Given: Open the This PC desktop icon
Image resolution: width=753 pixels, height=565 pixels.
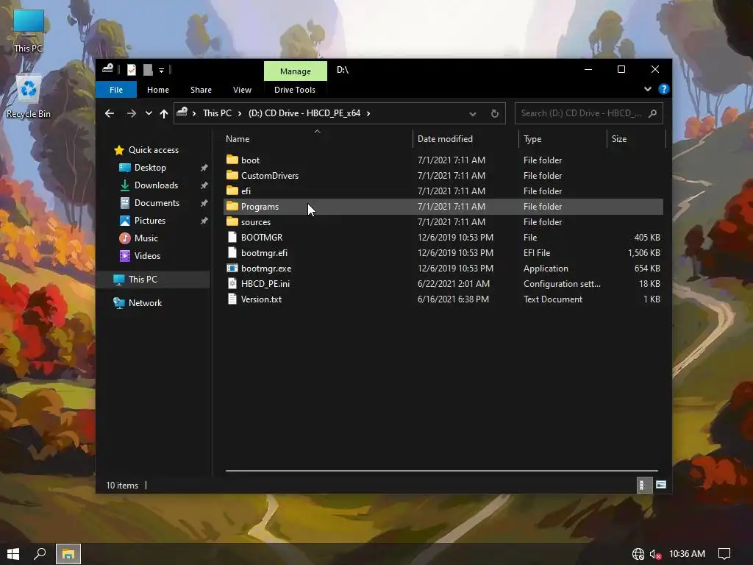Looking at the screenshot, I should tap(29, 31).
